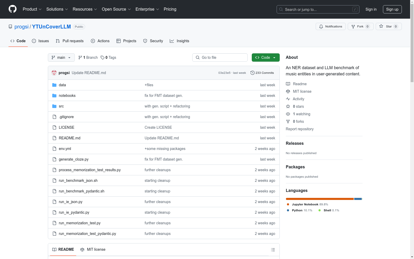This screenshot has width=414, height=259.
Task: Click the Sign in link
Action: pyautogui.click(x=371, y=9)
